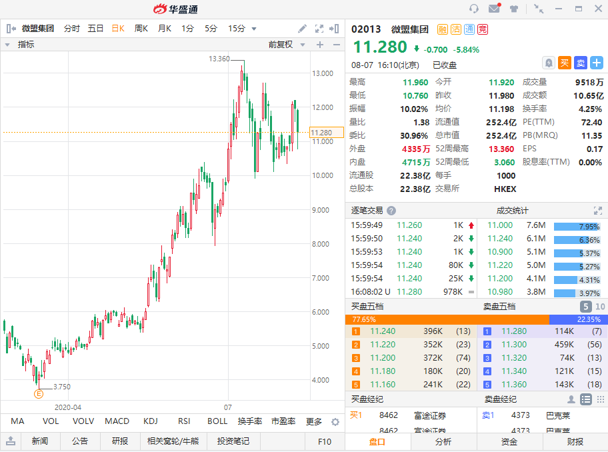The height and width of the screenshot is (452, 608).
Task: Set a price alert bell icon
Action: (x=549, y=63)
